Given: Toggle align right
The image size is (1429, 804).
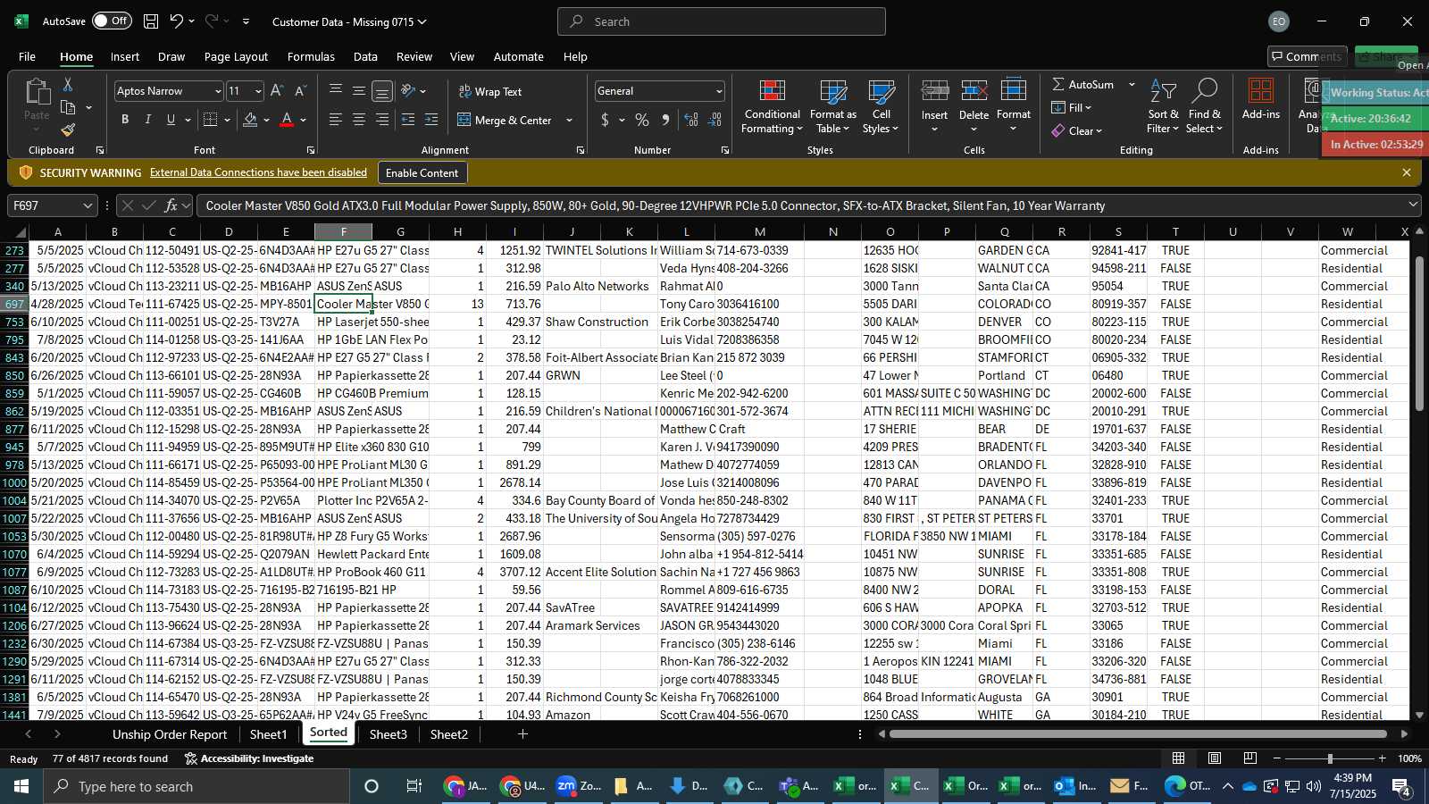Looking at the screenshot, I should coord(382,120).
